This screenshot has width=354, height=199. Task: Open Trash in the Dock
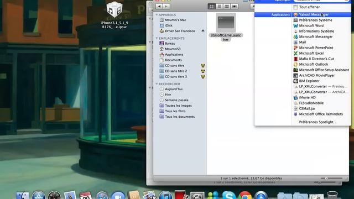332,195
